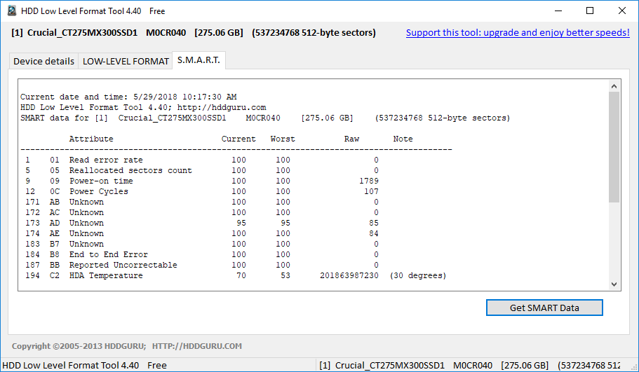This screenshot has width=639, height=372.
Task: Click the raw value 1789
Action: (x=369, y=181)
